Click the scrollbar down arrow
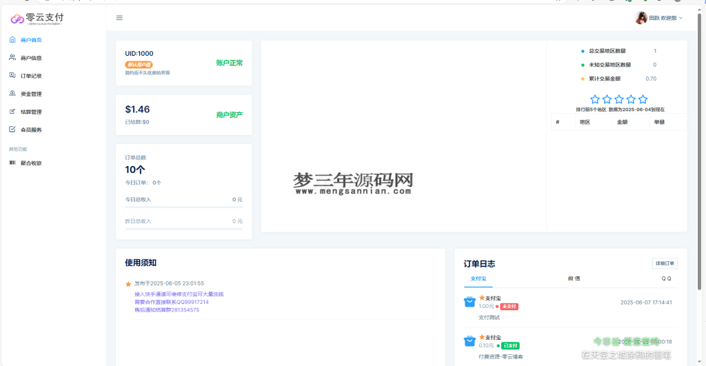The width and height of the screenshot is (706, 366). coord(699,361)
